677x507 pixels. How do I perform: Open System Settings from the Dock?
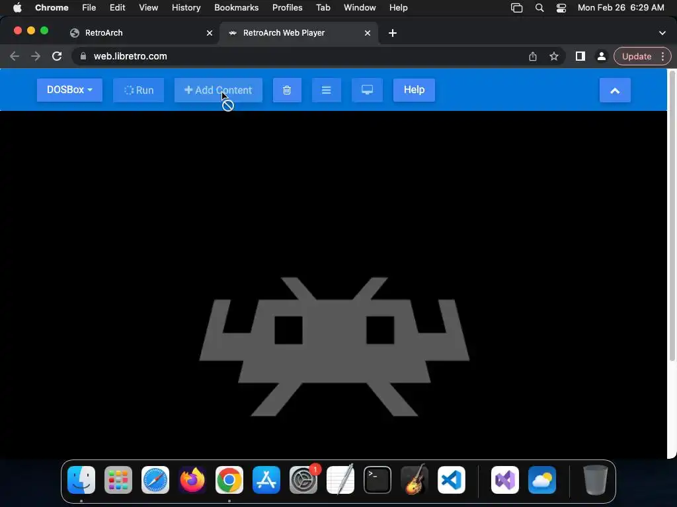click(303, 480)
